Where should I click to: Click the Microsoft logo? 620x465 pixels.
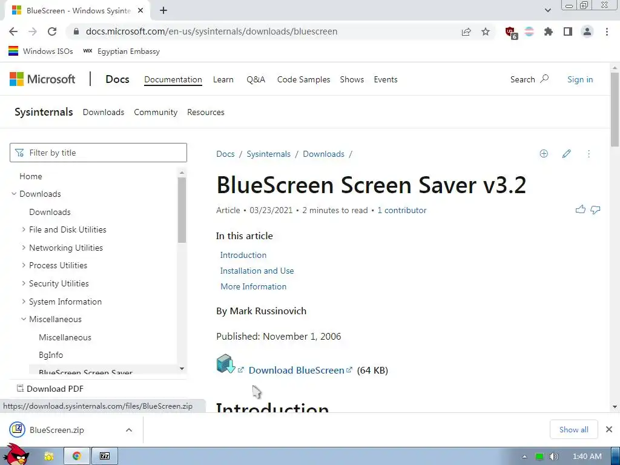tap(42, 79)
